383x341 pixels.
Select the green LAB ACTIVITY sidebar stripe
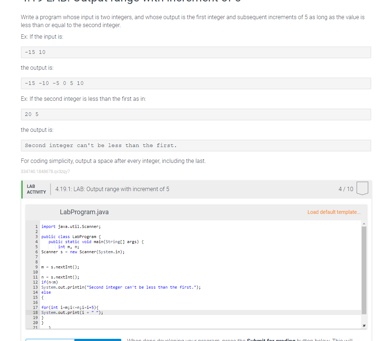22,189
